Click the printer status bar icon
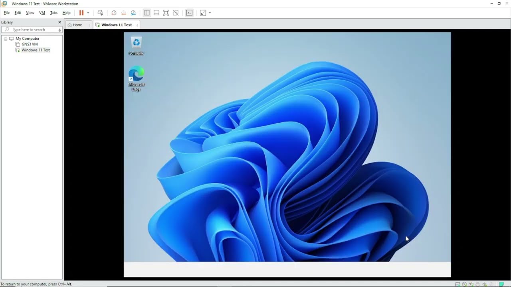 pyautogui.click(x=477, y=284)
